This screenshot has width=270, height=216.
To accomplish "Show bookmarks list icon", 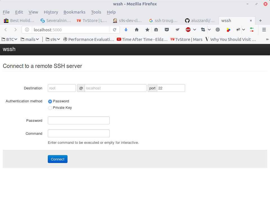I will click(156, 30).
